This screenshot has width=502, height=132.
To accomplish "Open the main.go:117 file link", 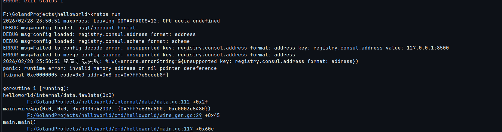I will click(x=110, y=129).
